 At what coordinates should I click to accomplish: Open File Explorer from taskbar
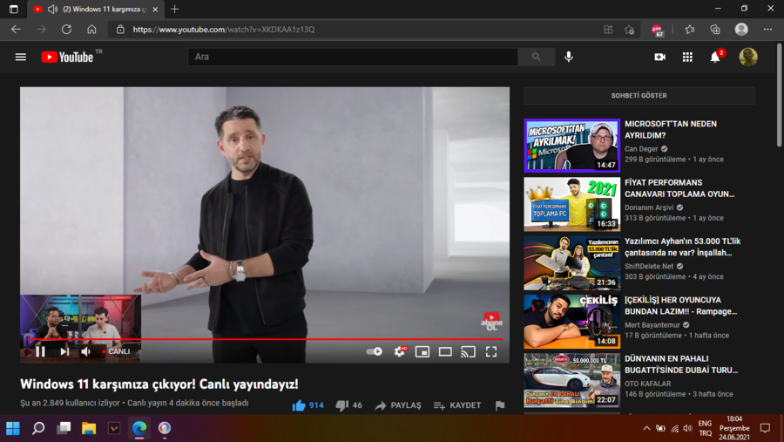click(x=89, y=428)
